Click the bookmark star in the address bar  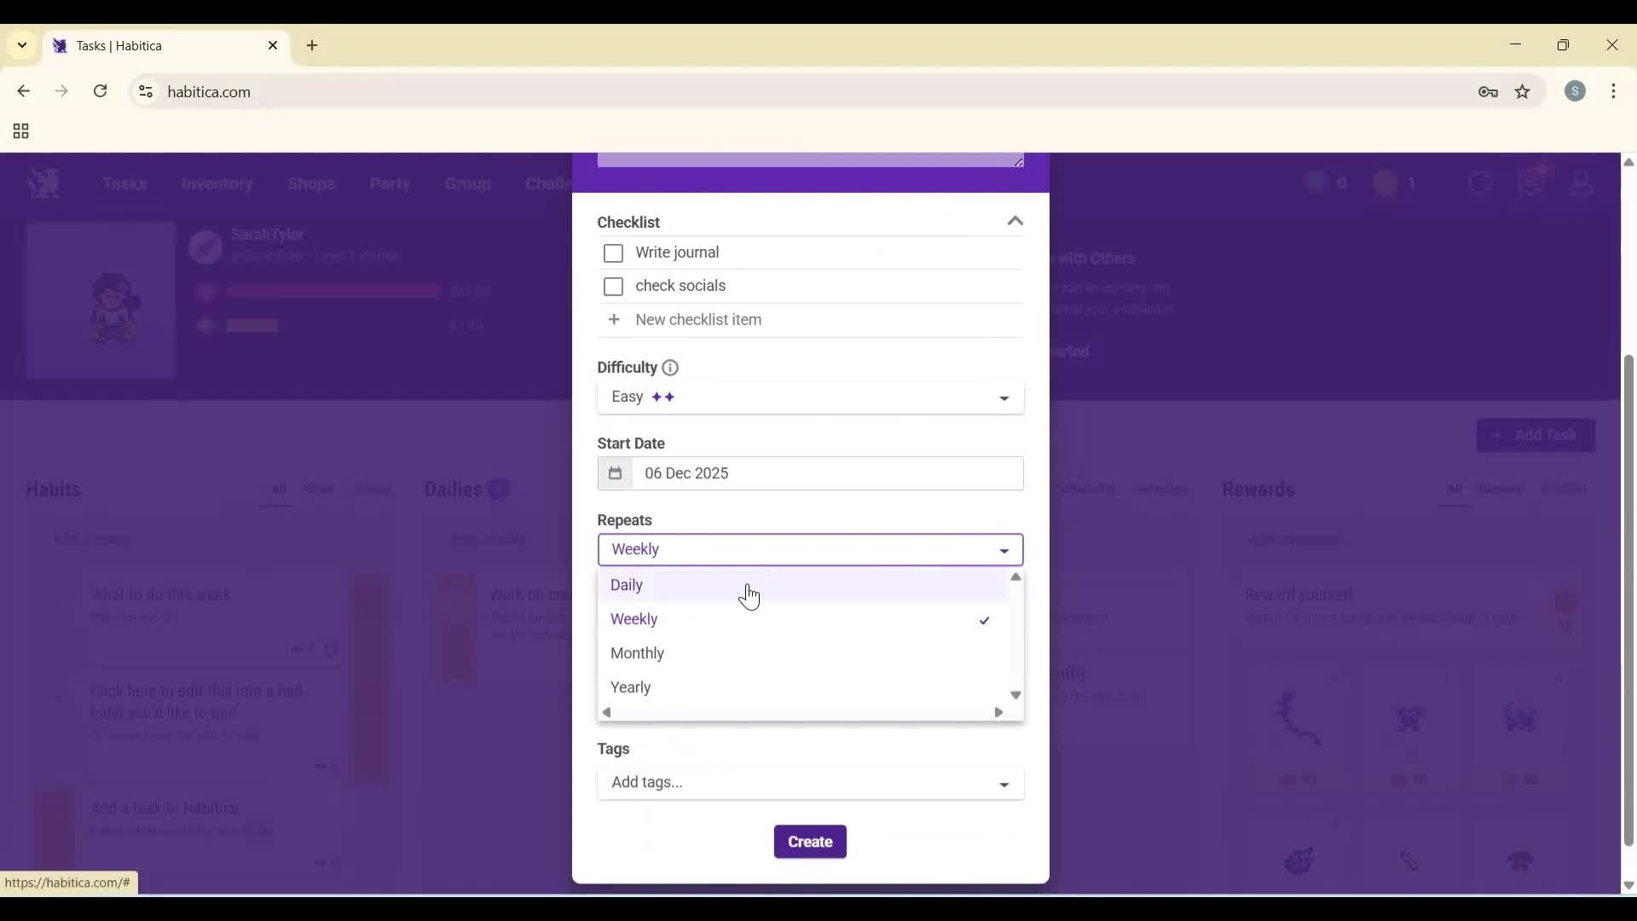[1524, 91]
